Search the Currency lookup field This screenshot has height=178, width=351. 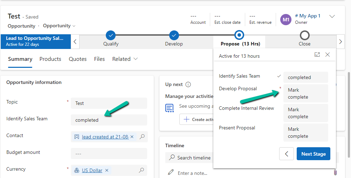click(x=142, y=170)
